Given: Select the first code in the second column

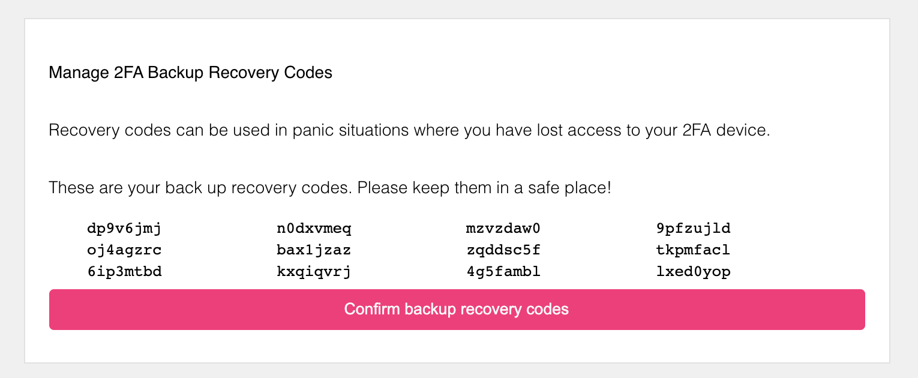Looking at the screenshot, I should [x=314, y=228].
